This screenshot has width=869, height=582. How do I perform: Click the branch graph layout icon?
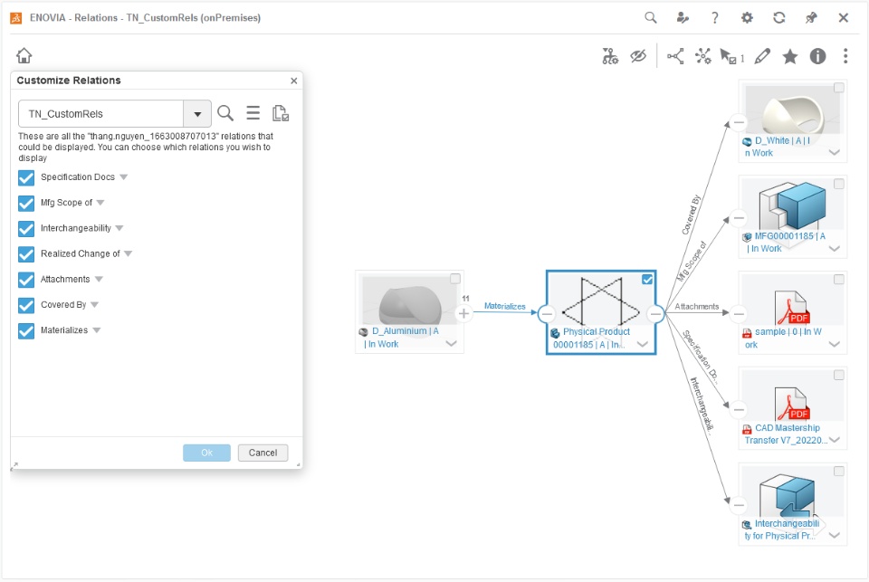675,56
